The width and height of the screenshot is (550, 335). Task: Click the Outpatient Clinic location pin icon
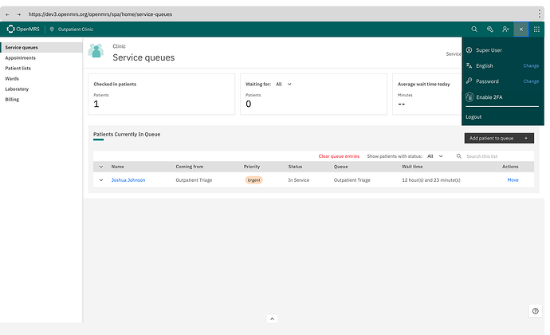click(52, 30)
